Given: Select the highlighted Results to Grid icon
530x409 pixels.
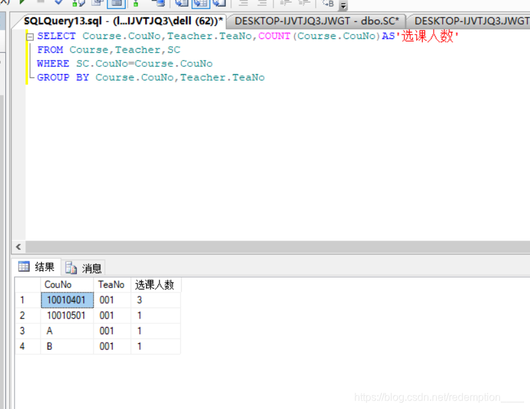Looking at the screenshot, I should (x=201, y=3).
